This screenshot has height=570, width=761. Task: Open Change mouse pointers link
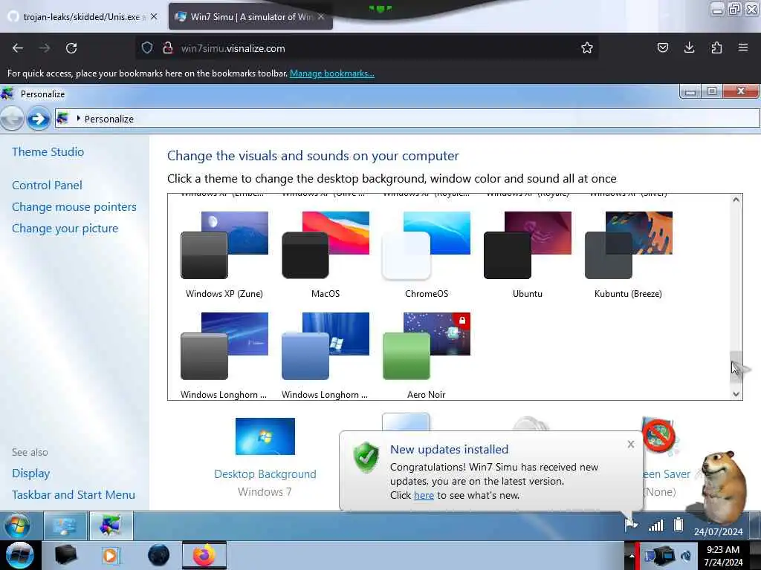(x=74, y=207)
